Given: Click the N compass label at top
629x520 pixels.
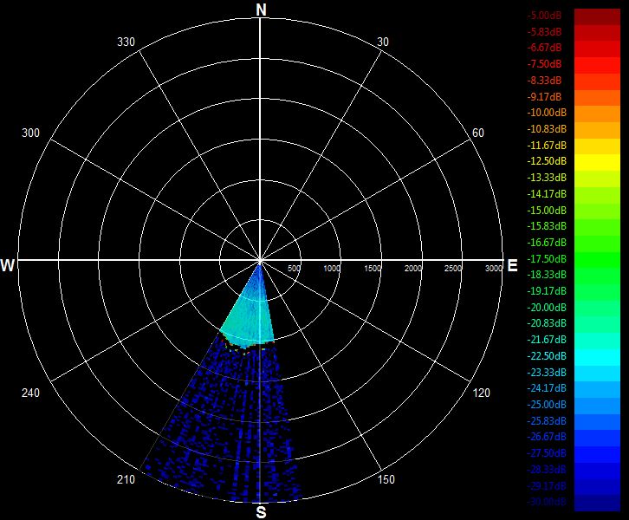Looking at the screenshot, I should tap(261, 10).
